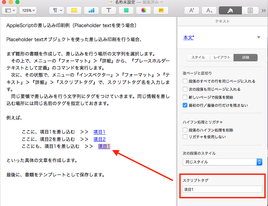
Task: Insert a shape with the green square icon
Action: [126, 10]
